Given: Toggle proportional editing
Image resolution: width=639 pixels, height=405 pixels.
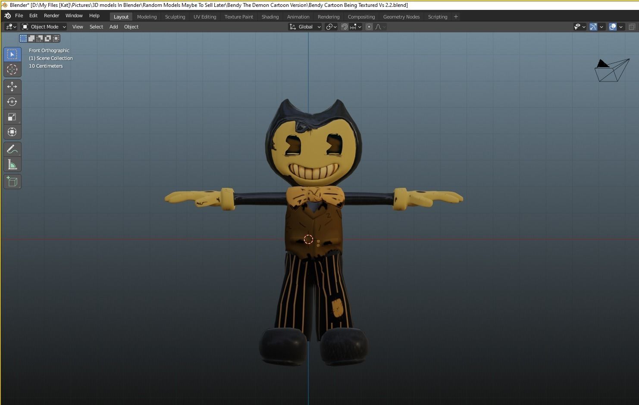Looking at the screenshot, I should [x=369, y=27].
